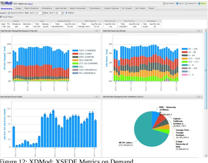Viewport: 208px width, 163px height.
Task: Toggle PSC GREENFIELD series in legend
Action: click(84, 73)
